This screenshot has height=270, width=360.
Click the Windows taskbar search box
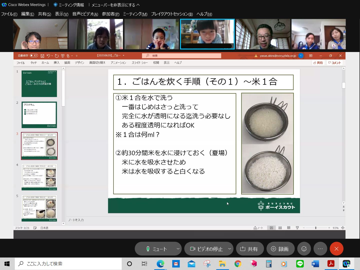point(68,264)
